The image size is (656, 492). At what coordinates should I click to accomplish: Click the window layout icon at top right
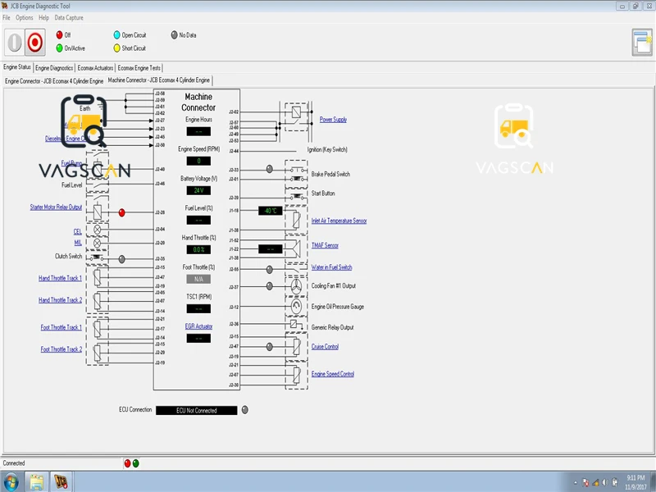[x=642, y=43]
